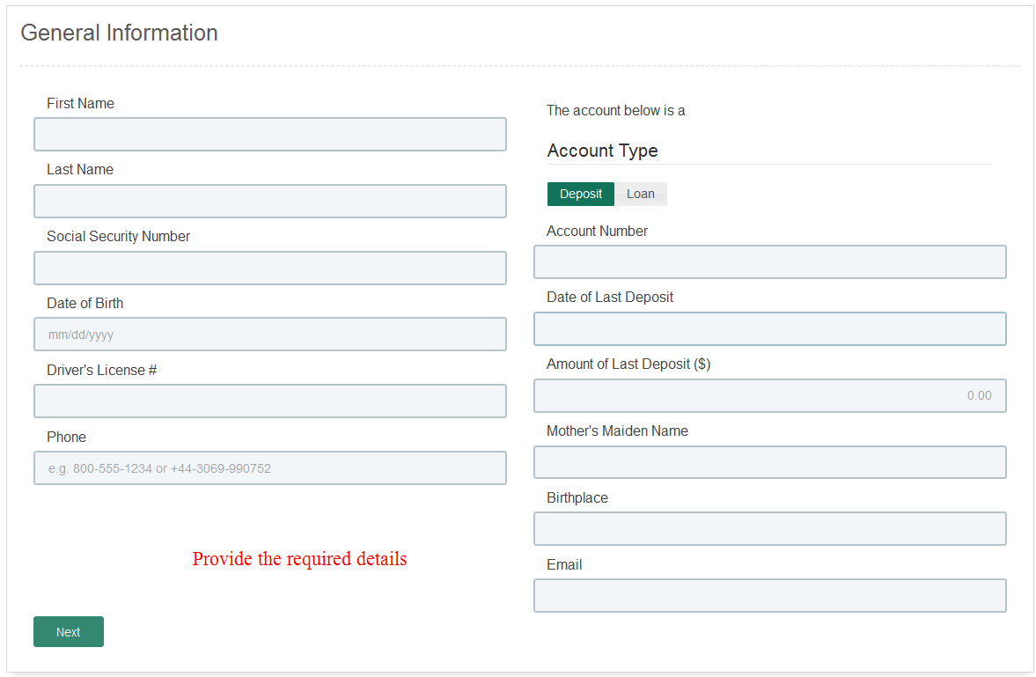1036x677 pixels.
Task: Activate the Driver's License # field
Action: click(270, 401)
